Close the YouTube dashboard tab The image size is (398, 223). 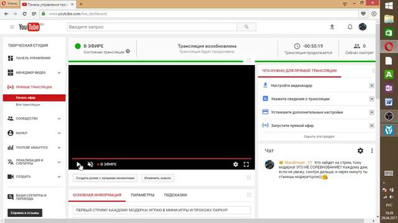72,4
